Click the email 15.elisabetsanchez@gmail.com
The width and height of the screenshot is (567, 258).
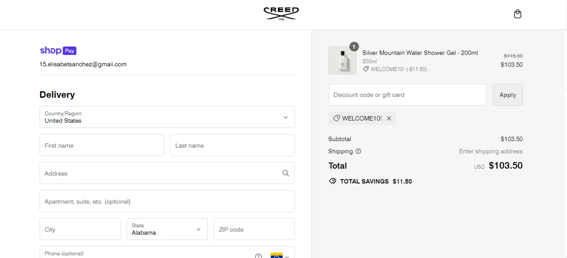[83, 64]
